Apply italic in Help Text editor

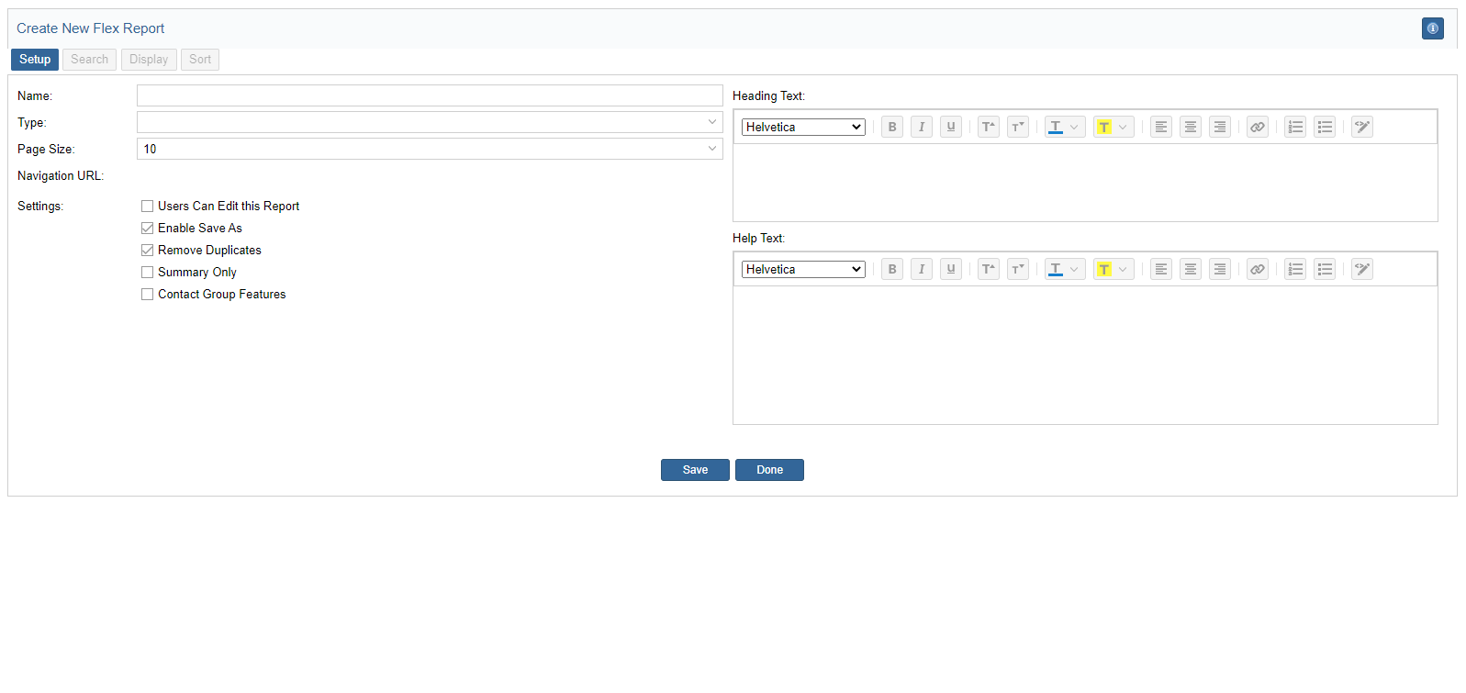pos(921,270)
